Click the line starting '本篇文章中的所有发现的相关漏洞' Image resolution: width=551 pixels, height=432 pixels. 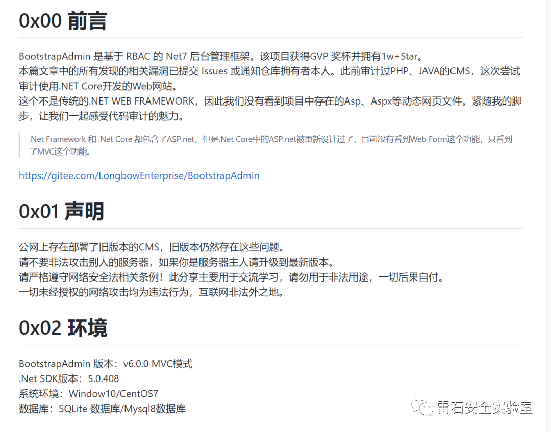tap(269, 71)
